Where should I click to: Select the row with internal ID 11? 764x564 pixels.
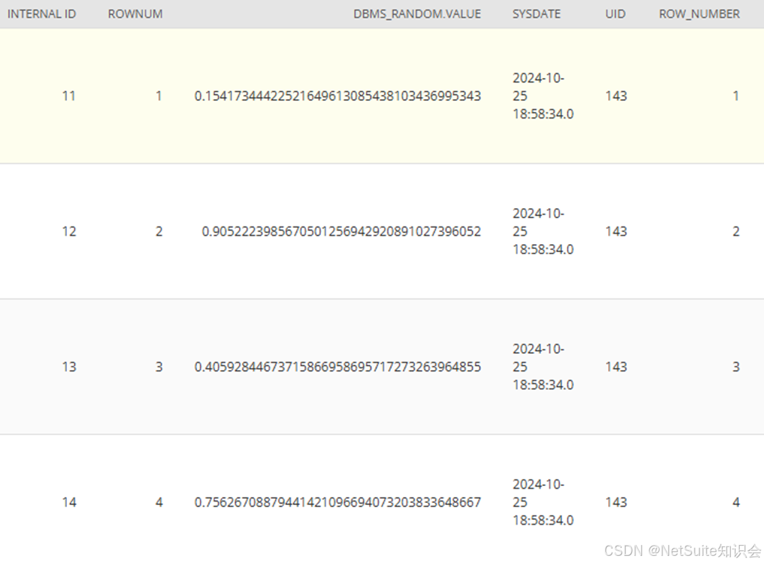(69, 96)
